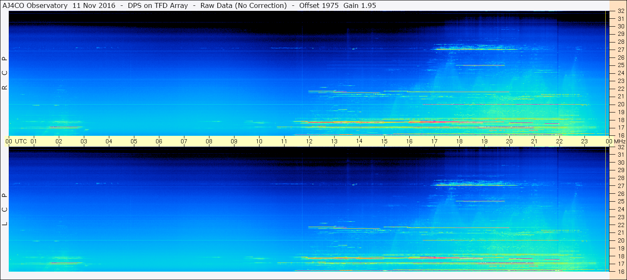The height and width of the screenshot is (280, 627).
Task: Select the 01 hour mark on time axis
Action: tap(34, 141)
